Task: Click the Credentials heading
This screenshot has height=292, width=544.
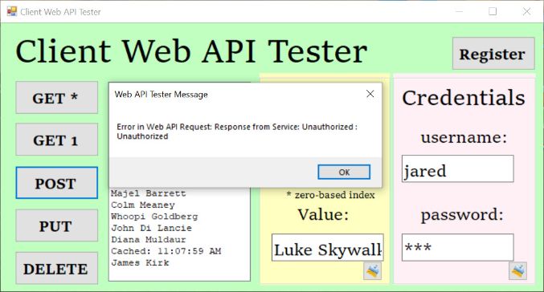Action: click(x=464, y=98)
